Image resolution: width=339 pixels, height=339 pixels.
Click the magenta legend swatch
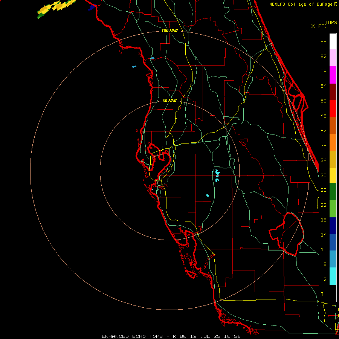click(333, 75)
